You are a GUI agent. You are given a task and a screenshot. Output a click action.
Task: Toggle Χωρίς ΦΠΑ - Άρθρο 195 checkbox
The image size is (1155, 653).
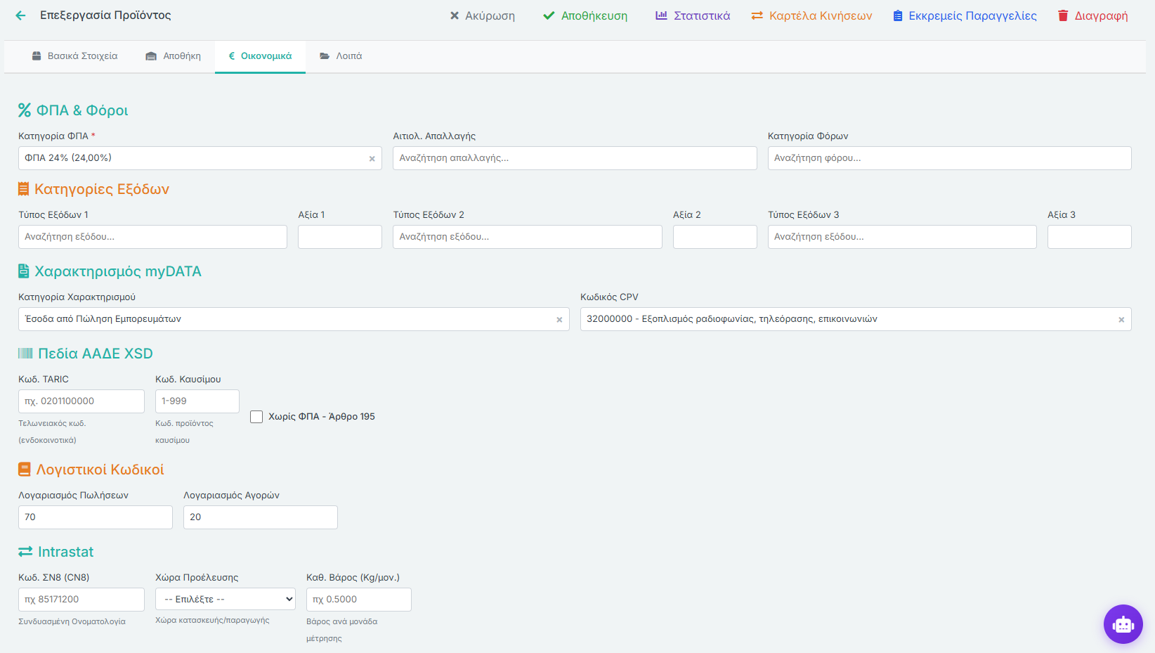pyautogui.click(x=256, y=417)
